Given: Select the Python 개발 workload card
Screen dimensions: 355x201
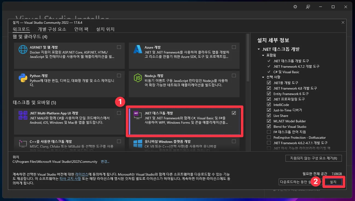Looking at the screenshot, I should (x=69, y=84).
